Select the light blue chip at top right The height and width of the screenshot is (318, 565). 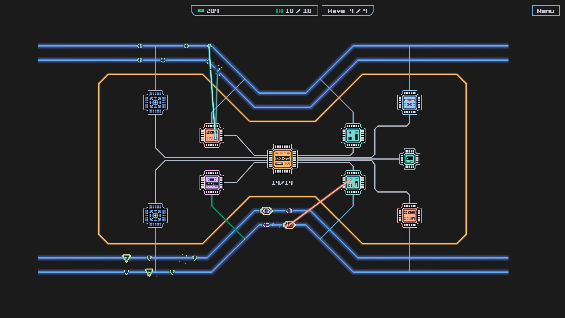click(x=409, y=102)
